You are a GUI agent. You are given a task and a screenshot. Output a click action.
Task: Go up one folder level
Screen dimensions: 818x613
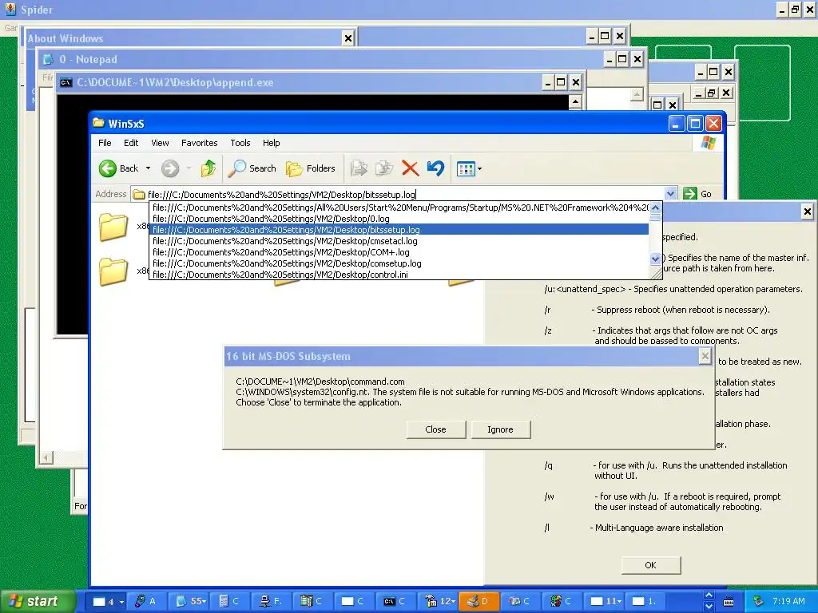click(x=208, y=168)
